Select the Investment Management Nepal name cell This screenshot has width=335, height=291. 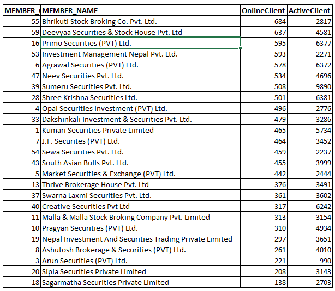[x=140, y=54]
